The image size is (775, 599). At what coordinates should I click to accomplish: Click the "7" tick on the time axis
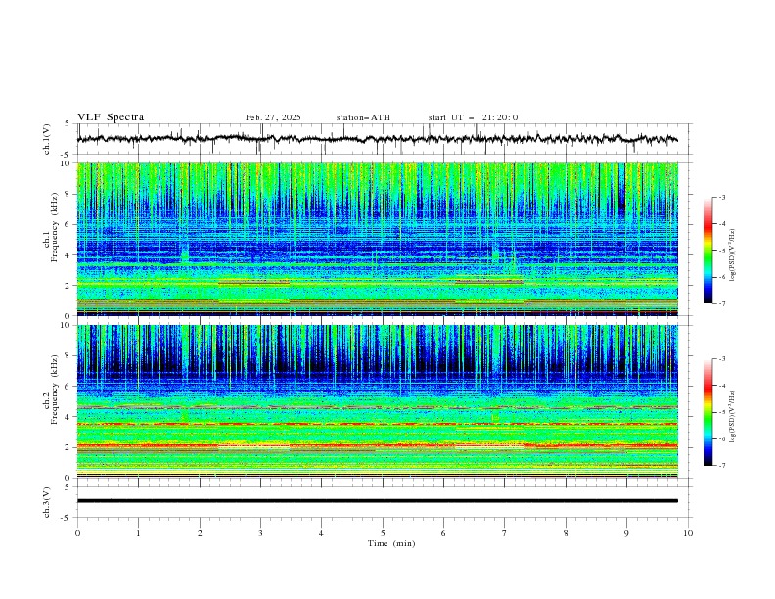pyautogui.click(x=505, y=533)
